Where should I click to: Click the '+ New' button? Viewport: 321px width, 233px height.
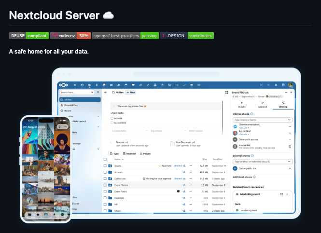point(131,93)
